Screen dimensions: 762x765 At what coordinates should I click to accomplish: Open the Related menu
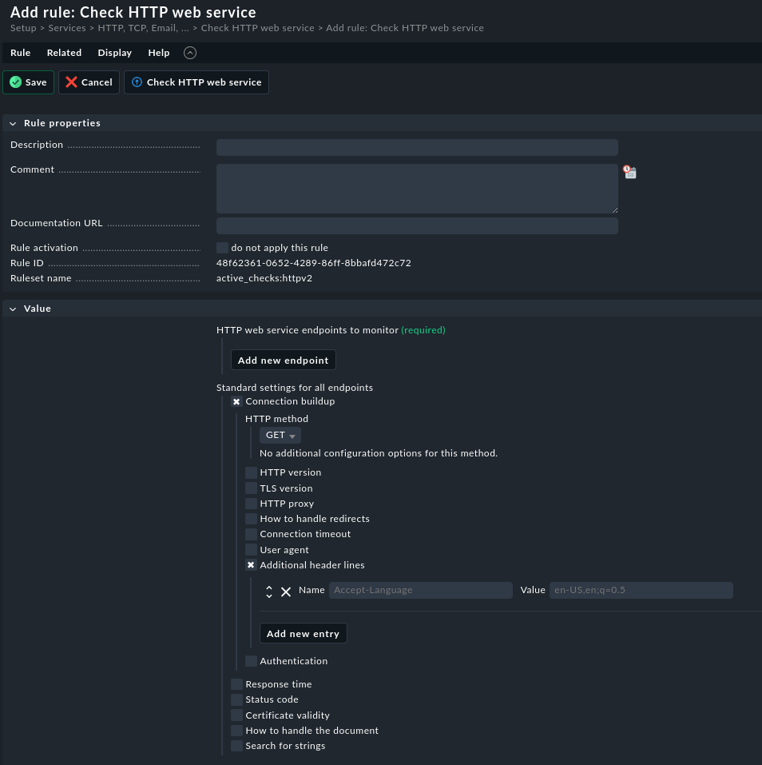64,53
